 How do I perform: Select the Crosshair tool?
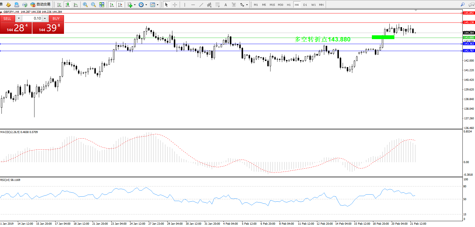point(175,5)
